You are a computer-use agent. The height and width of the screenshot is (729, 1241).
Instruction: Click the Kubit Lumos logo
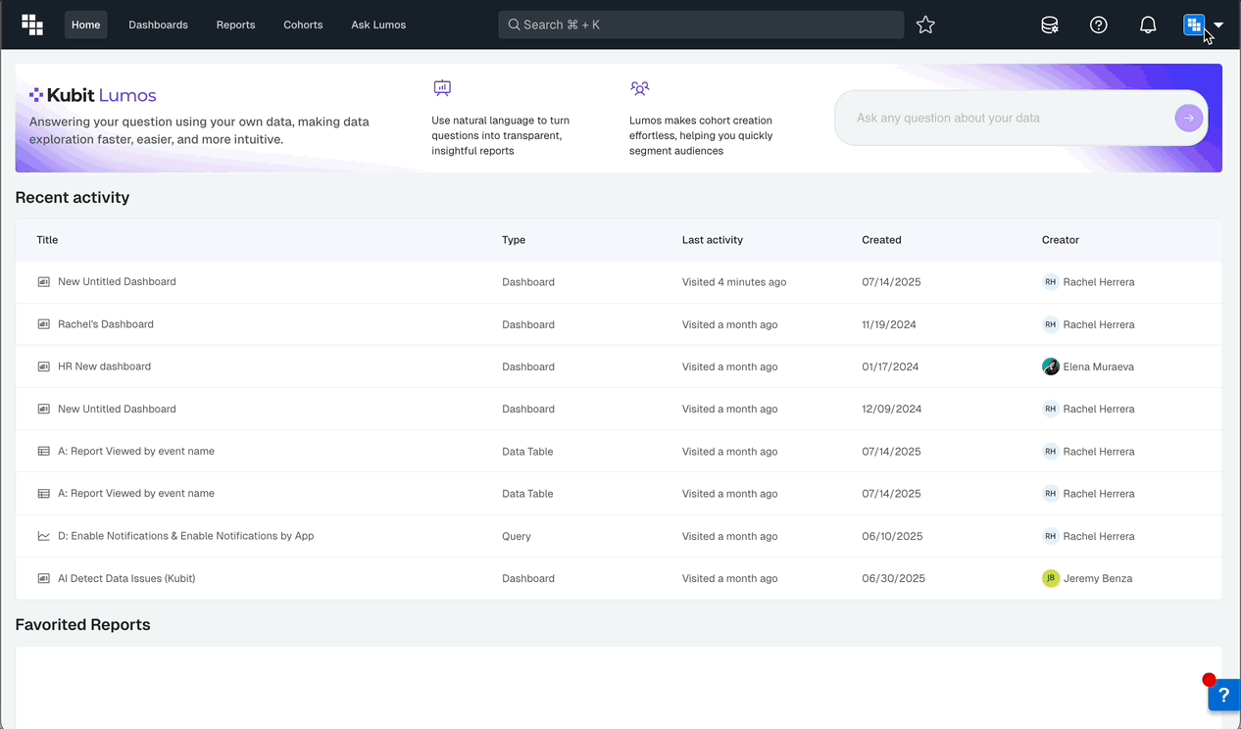[x=93, y=95]
